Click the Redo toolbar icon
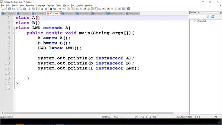This screenshot has width=222, height=125. click(x=46, y=9)
